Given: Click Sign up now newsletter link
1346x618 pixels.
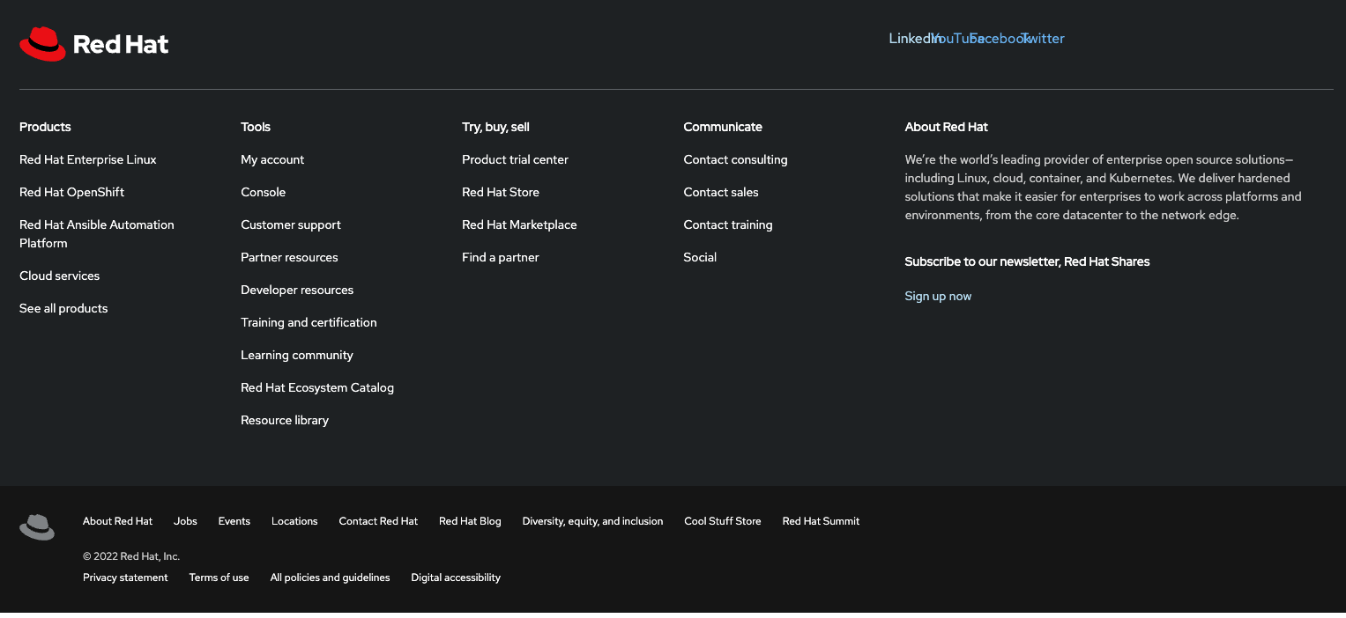Looking at the screenshot, I should pos(938,296).
